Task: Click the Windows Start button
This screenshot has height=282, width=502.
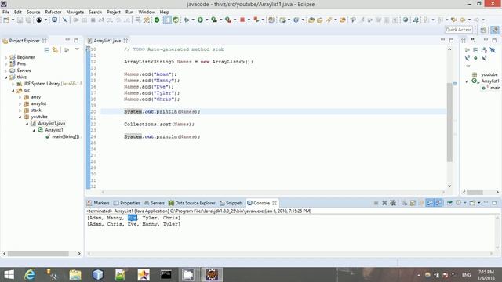Action: click(x=9, y=275)
